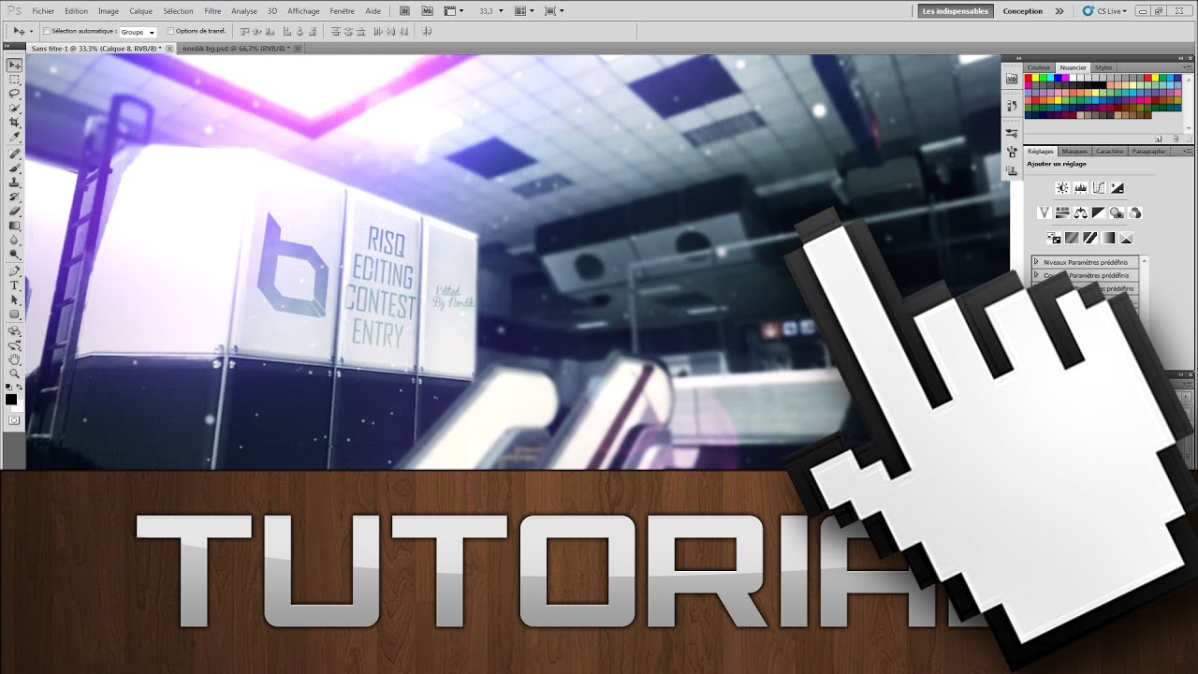The image size is (1198, 674).
Task: Select the Lasso tool
Action: (15, 94)
